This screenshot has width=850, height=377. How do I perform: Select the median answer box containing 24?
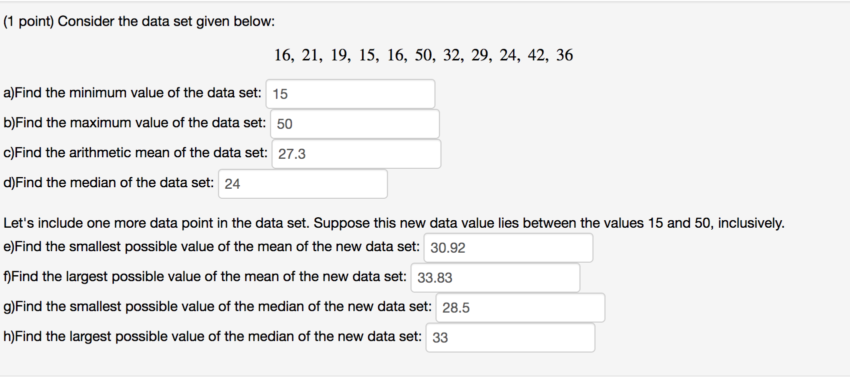(x=302, y=184)
